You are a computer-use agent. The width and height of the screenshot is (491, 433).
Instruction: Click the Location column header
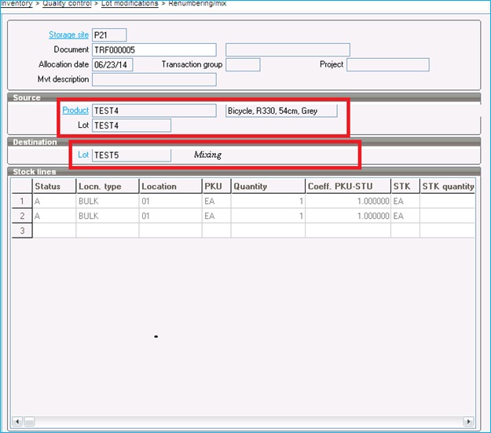(x=170, y=187)
